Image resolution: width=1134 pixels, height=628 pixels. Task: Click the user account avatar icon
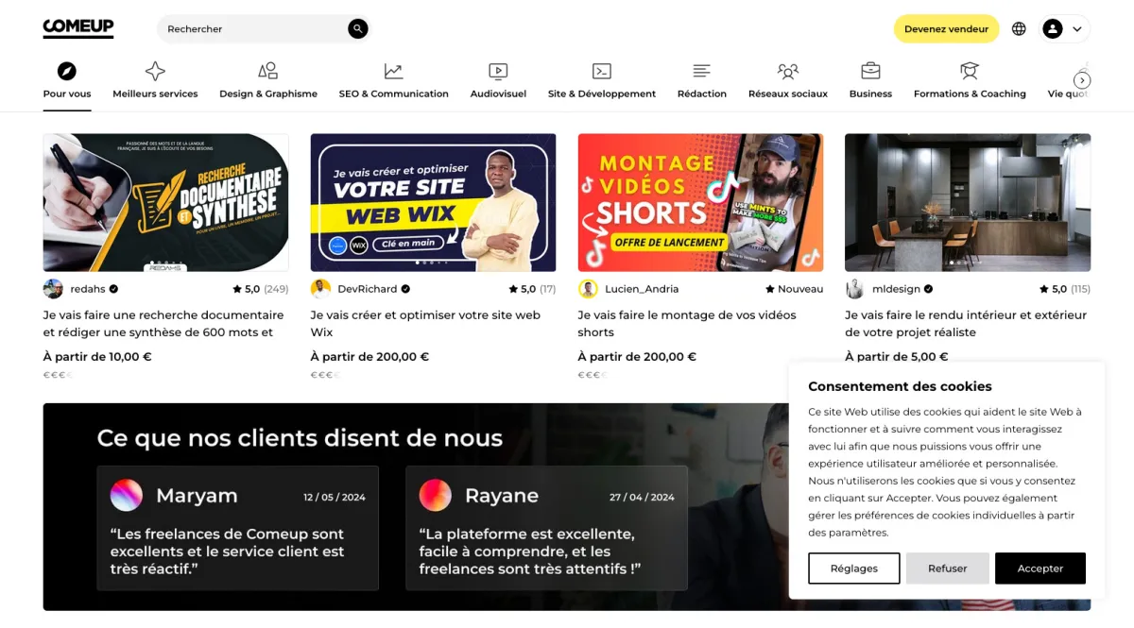tap(1052, 28)
